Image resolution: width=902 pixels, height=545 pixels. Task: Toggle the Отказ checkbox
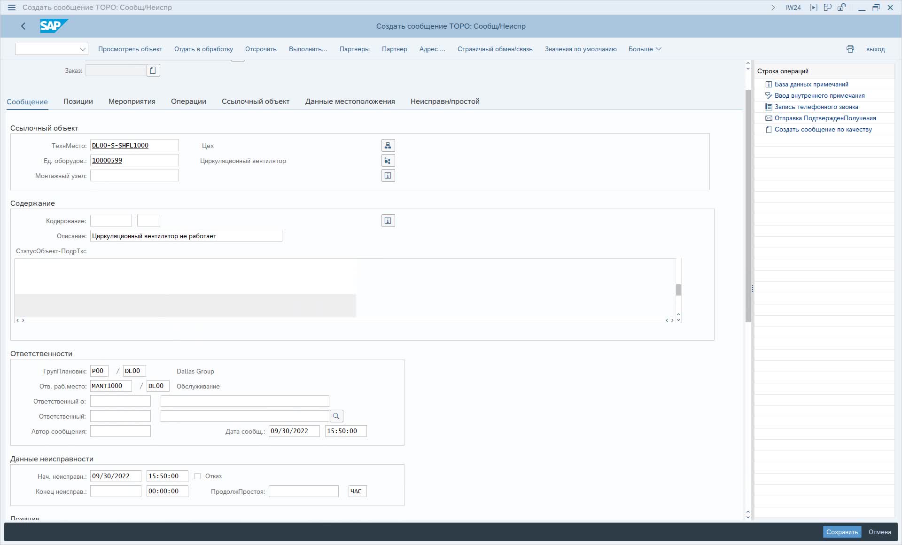pyautogui.click(x=198, y=476)
